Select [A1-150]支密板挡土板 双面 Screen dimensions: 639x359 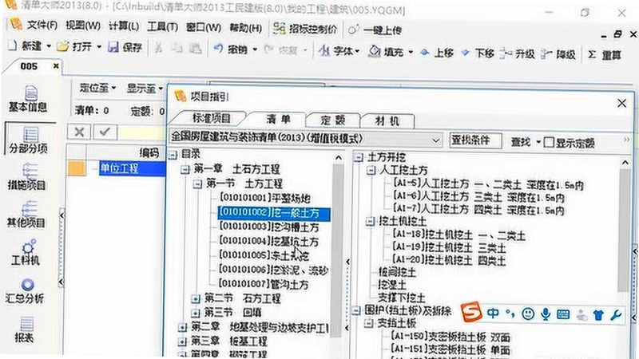450,337
